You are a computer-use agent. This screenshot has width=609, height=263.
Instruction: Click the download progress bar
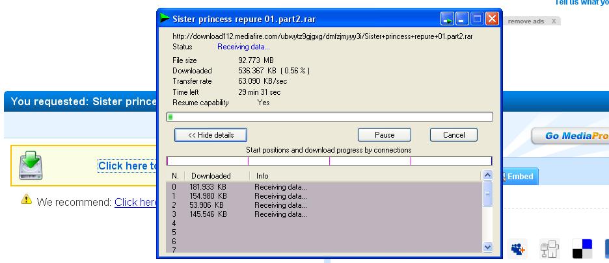tap(329, 117)
